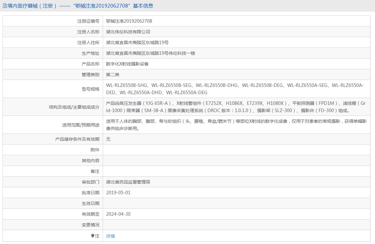Click the production address ending in 伟伦科技一楼
The width and height of the screenshot is (375, 244).
[150, 53]
